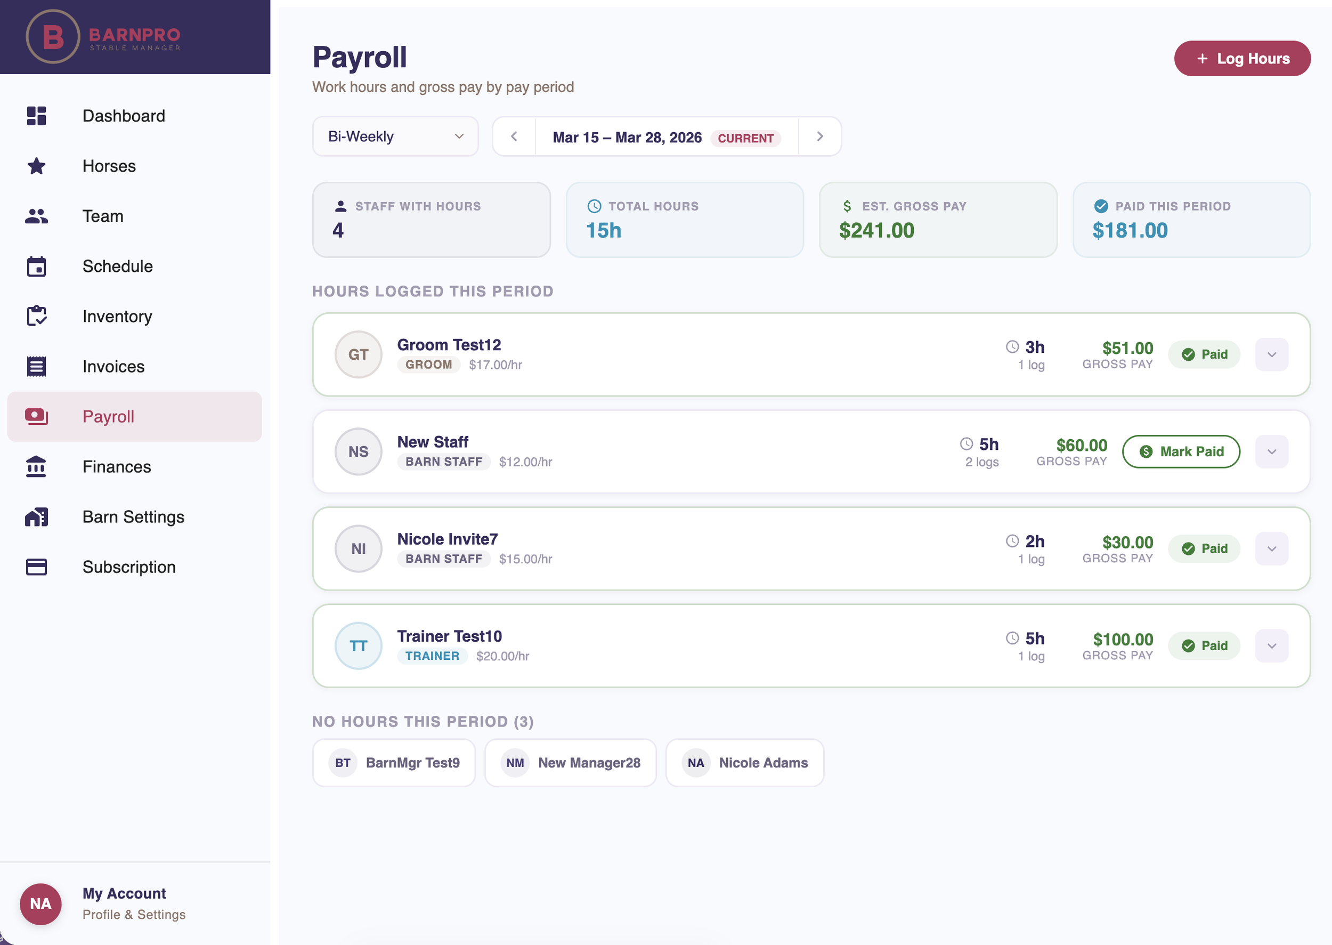
Task: Click the Barn Settings house icon
Action: 36,516
